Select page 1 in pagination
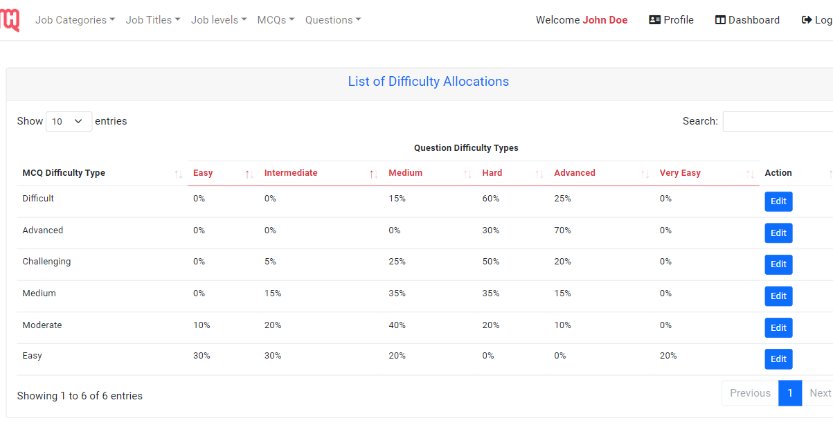Image resolution: width=833 pixels, height=443 pixels. (790, 392)
